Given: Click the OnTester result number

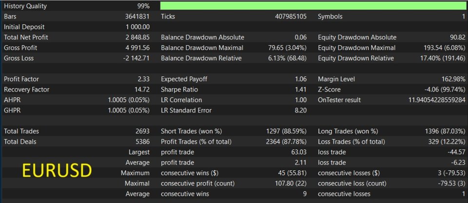Looking at the screenshot, I should coord(437,100).
